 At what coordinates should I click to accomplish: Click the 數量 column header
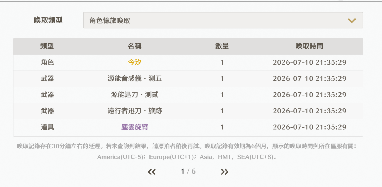pos(222,46)
